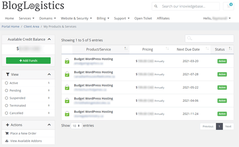
Task: Click the knowledgebase search field
Action: click(x=186, y=6)
